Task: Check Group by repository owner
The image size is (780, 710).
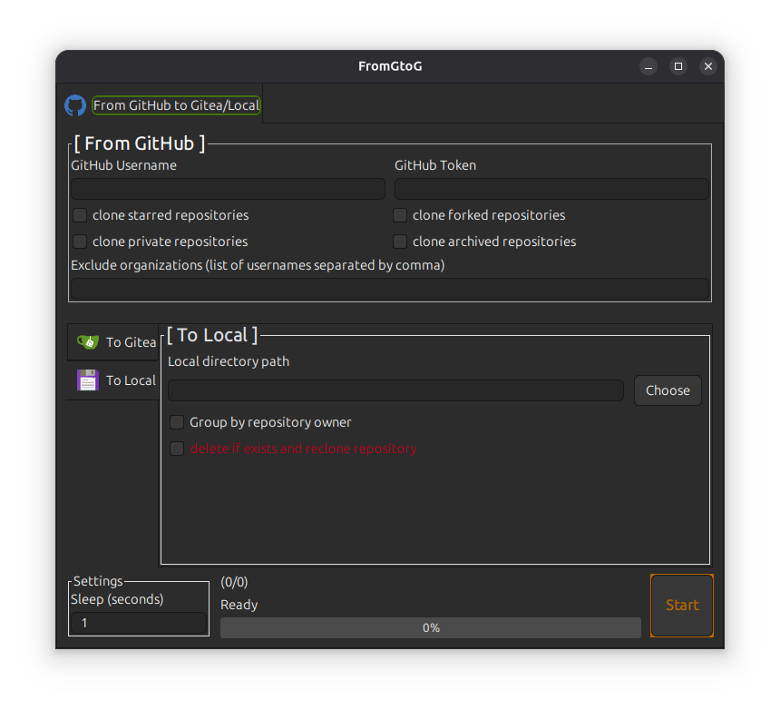Action: coord(177,422)
